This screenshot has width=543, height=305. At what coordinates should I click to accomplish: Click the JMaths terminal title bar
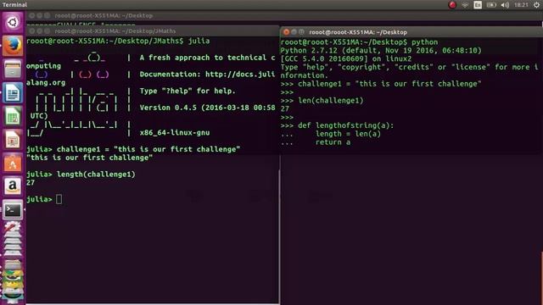(153, 31)
